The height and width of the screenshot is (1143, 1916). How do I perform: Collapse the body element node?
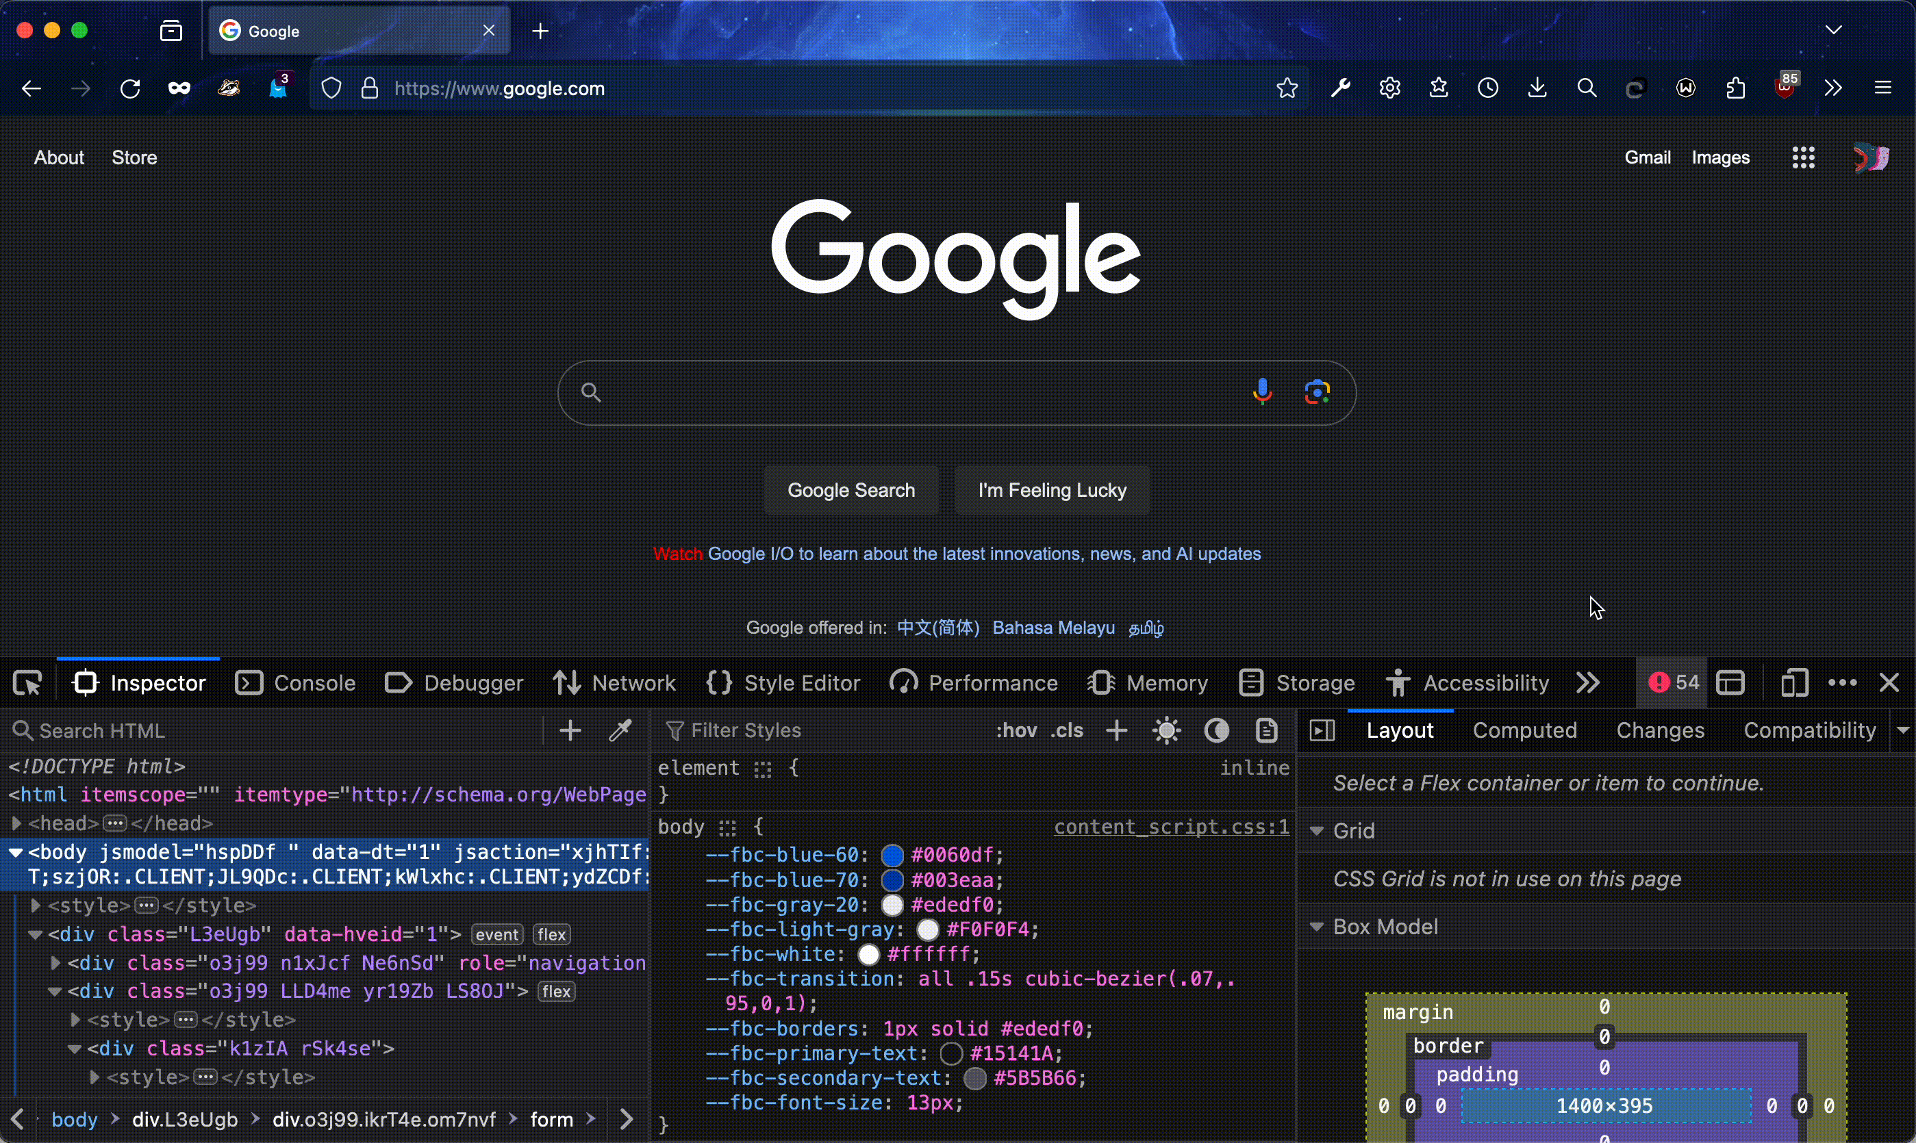tap(16, 853)
